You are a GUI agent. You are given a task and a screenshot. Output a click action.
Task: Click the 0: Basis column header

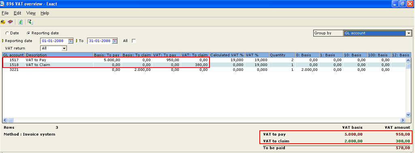pyautogui.click(x=308, y=55)
